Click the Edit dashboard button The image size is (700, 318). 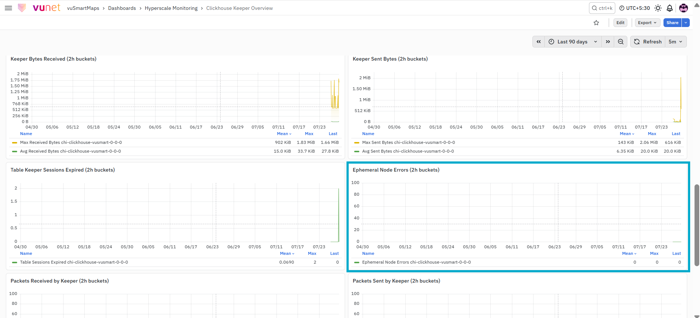click(620, 23)
